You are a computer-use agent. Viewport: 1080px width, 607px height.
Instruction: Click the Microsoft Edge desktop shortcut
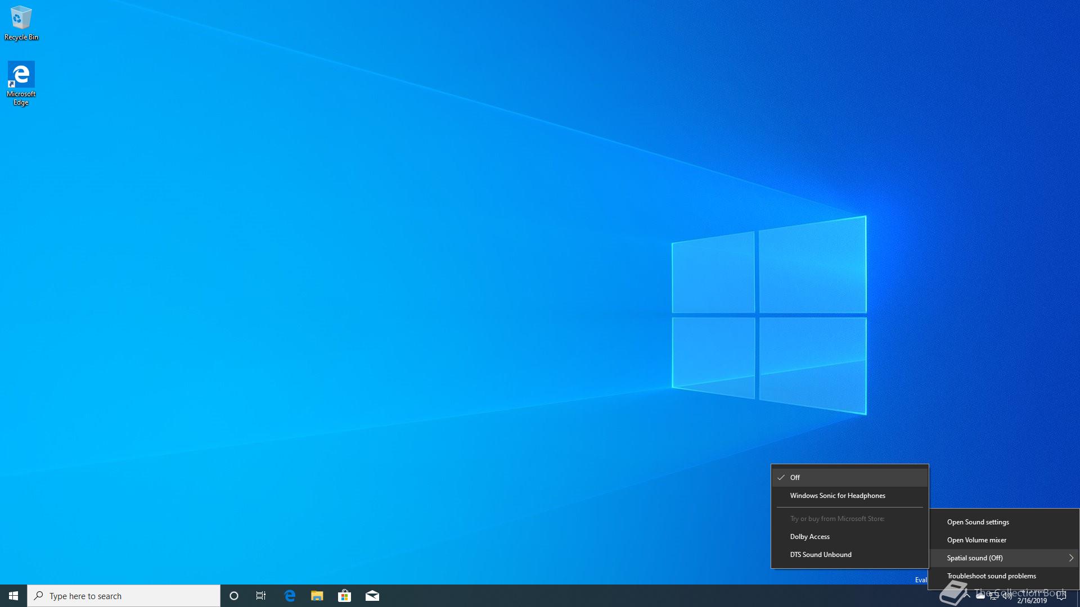[21, 83]
